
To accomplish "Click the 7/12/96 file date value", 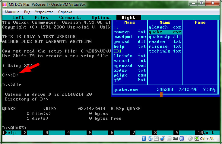I will (x=188, y=89).
